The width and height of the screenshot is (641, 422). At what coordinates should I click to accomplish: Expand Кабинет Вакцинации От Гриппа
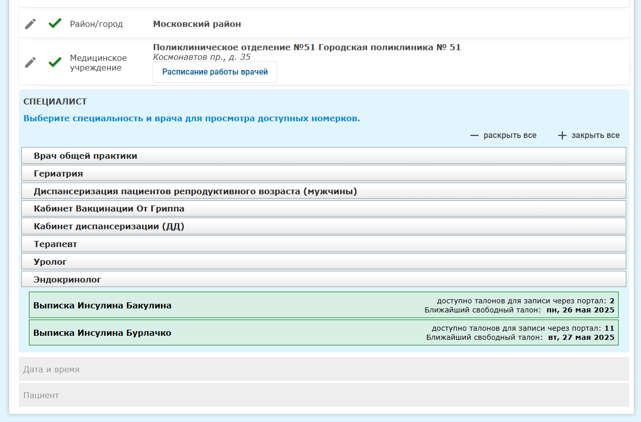pyautogui.click(x=323, y=208)
